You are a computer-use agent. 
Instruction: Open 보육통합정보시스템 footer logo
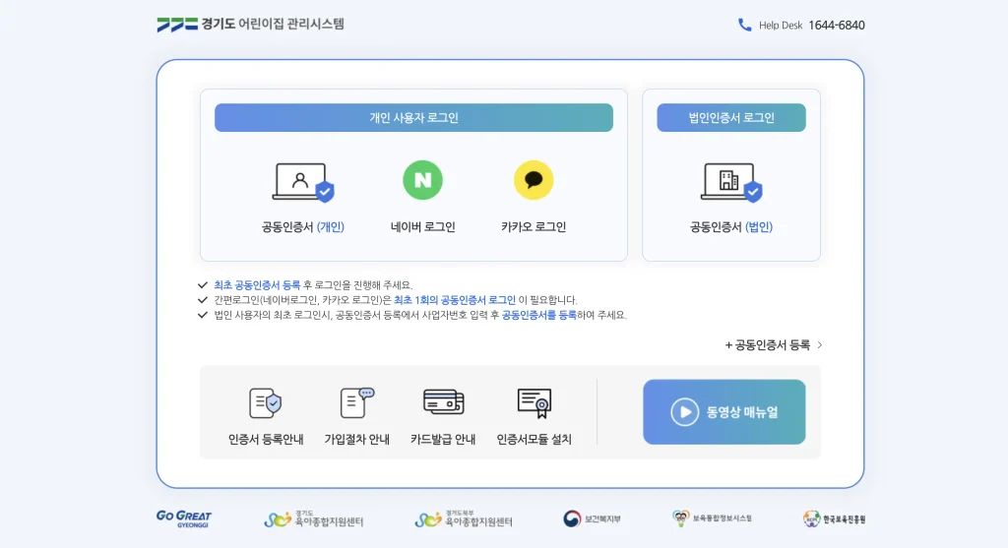click(x=712, y=518)
